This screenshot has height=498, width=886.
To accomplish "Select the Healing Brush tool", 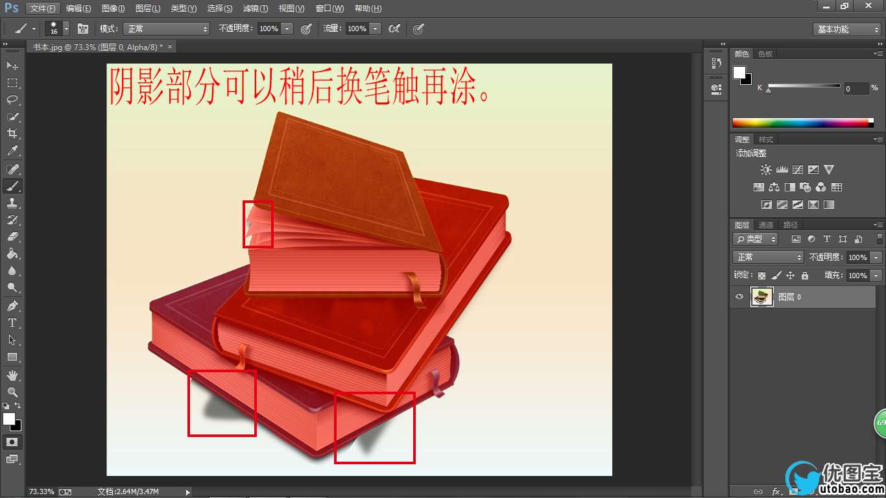I will click(12, 169).
